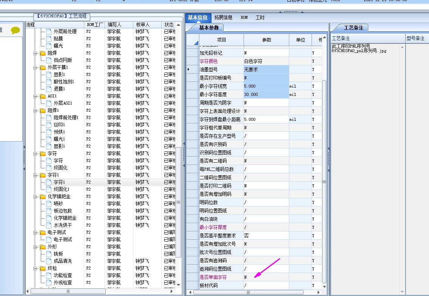Click the document icon of 贴膜 step
Screen dimensions: 429x296
[49, 39]
